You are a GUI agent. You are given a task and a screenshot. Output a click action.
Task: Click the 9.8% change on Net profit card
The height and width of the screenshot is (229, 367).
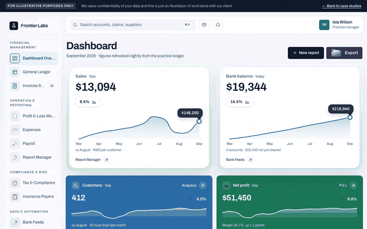pos(352,199)
